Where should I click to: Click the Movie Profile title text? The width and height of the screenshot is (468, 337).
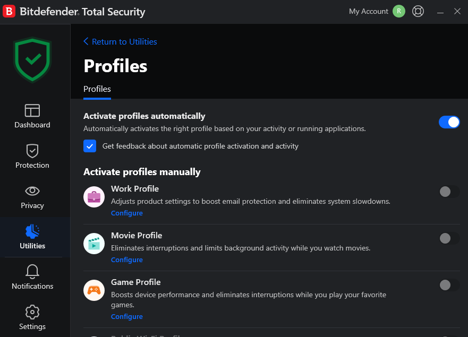[x=137, y=236]
